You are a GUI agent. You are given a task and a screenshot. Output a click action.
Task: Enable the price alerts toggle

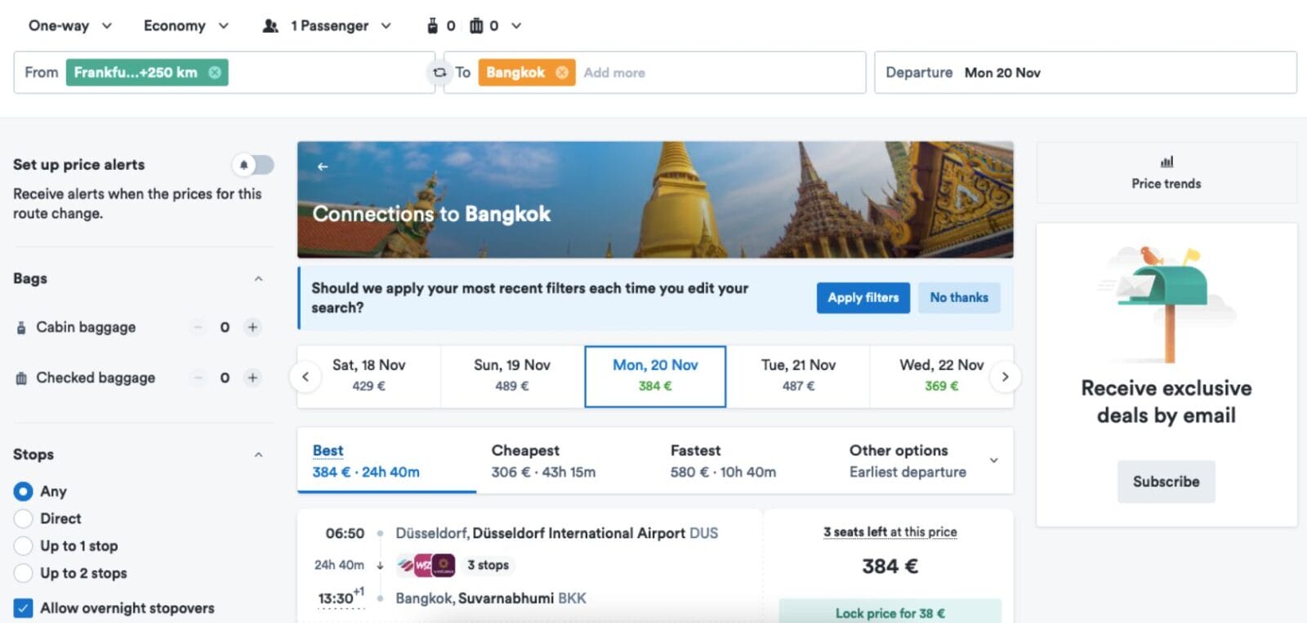(x=253, y=165)
